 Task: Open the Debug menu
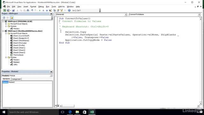click(41, 6)
